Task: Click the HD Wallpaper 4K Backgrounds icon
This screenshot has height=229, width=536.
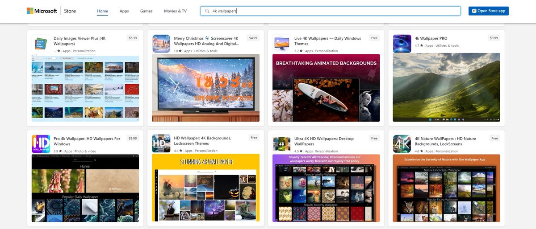Action: [161, 144]
